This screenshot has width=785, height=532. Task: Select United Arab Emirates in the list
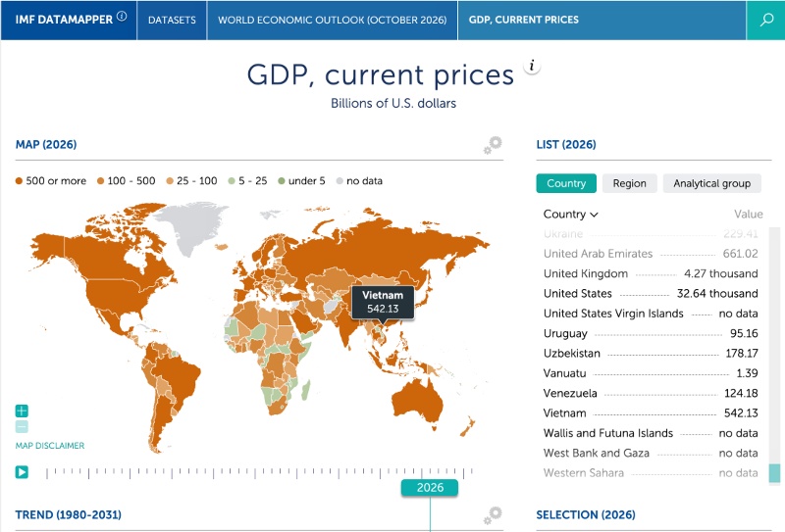pyautogui.click(x=651, y=254)
